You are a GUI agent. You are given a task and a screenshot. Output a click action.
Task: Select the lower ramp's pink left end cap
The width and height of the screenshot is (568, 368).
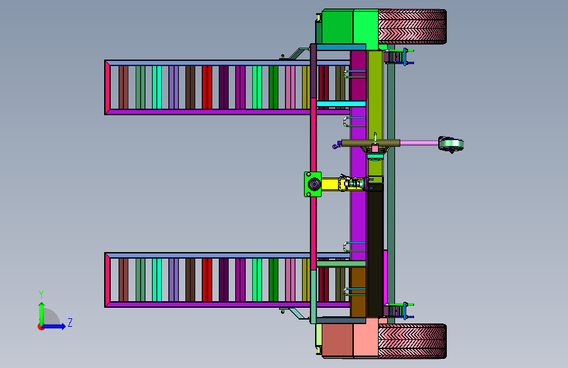[107, 280]
